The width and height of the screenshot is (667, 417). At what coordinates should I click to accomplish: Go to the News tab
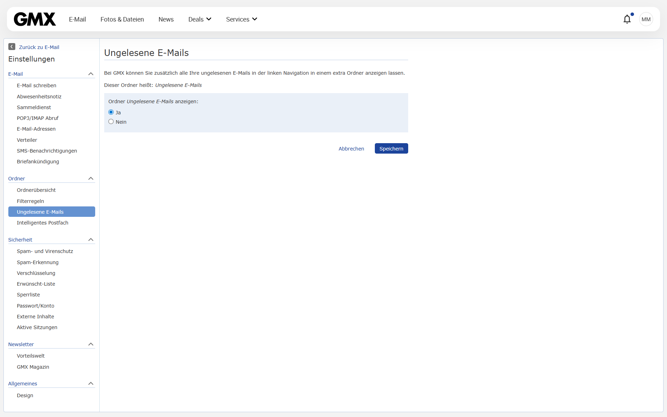[166, 19]
